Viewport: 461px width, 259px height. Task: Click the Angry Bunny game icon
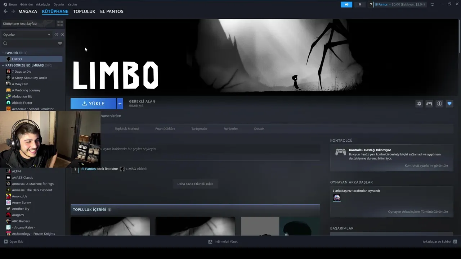(8, 203)
